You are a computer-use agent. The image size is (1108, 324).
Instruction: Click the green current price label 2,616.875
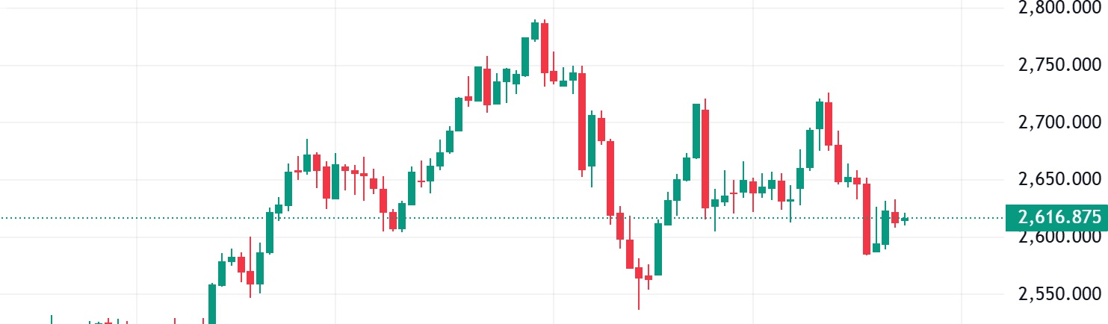tap(1058, 218)
